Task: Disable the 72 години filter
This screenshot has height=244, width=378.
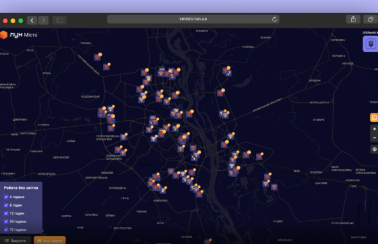Action: tap(6, 229)
